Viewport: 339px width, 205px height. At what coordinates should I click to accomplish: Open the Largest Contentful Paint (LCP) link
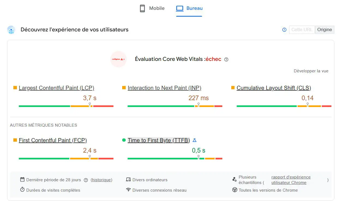[56, 88]
